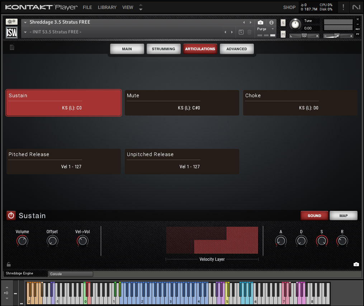This screenshot has width=364, height=306.
Task: Expand the Shreddage 3.5 Stratus FREE instrument menu
Action: [25, 22]
